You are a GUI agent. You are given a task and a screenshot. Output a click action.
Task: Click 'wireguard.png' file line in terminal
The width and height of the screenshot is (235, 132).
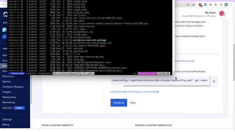[82, 37]
